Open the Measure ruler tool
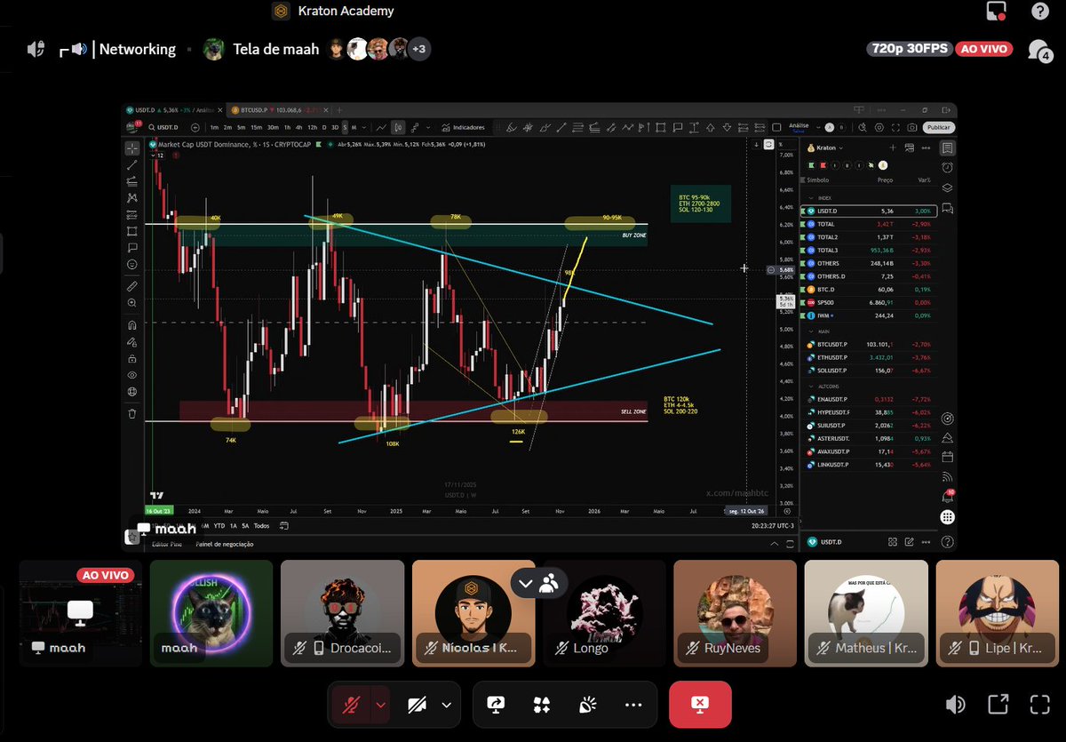Viewport: 1066px width, 742px height. click(x=131, y=285)
